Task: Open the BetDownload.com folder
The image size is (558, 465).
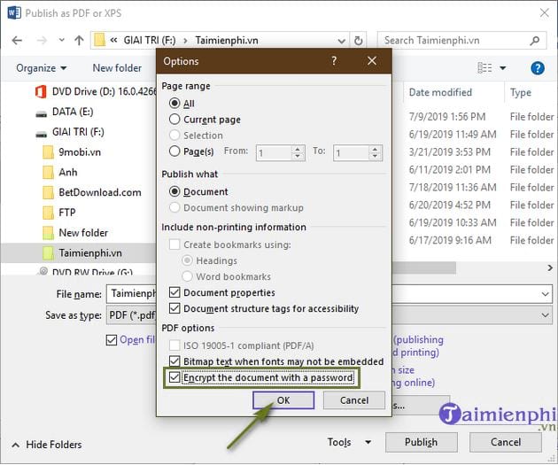Action: point(92,192)
